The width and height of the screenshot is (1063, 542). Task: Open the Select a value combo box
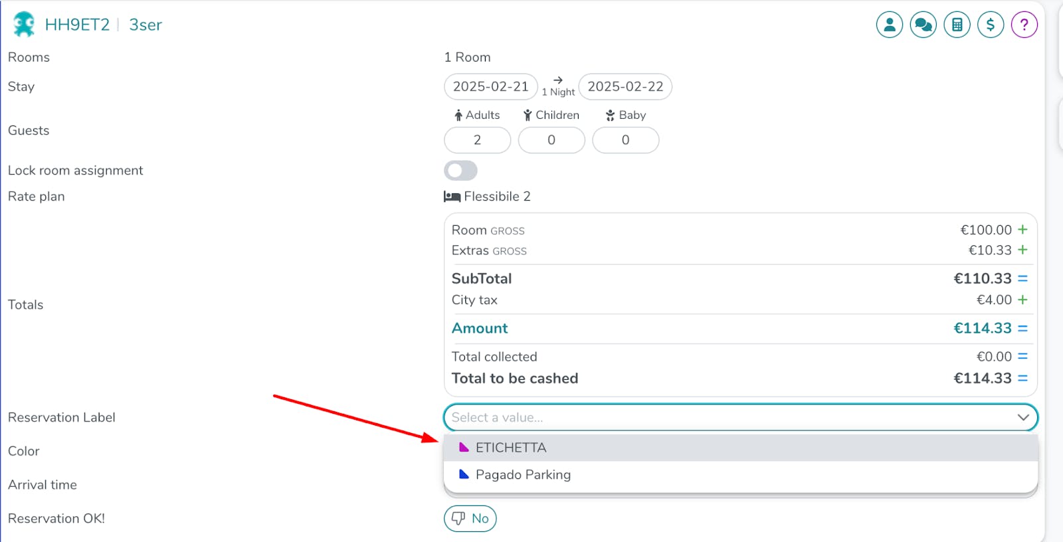click(x=731, y=418)
